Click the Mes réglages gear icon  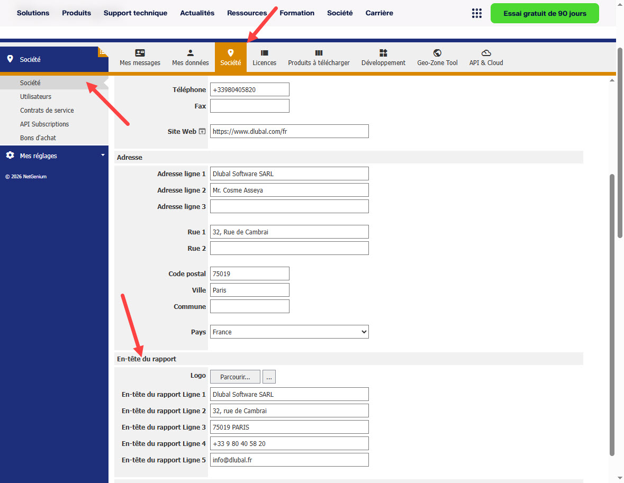tap(10, 155)
